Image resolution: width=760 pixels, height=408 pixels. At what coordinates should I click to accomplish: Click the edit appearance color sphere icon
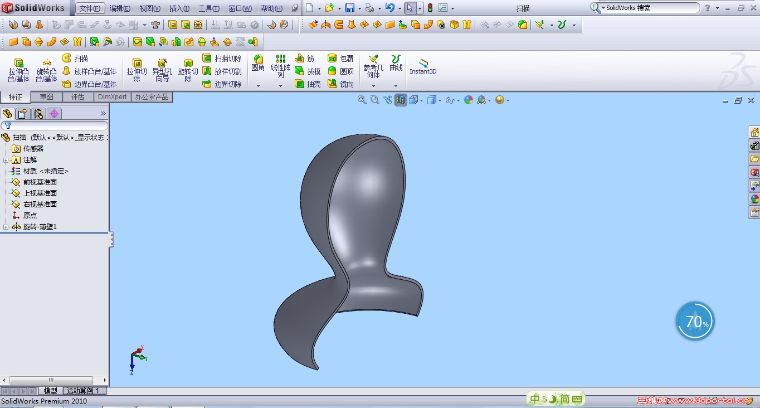click(469, 100)
